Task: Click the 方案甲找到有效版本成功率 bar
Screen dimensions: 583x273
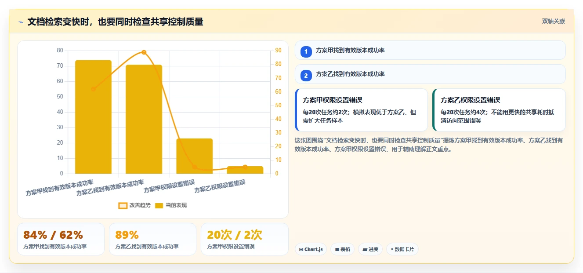Action: (x=93, y=117)
